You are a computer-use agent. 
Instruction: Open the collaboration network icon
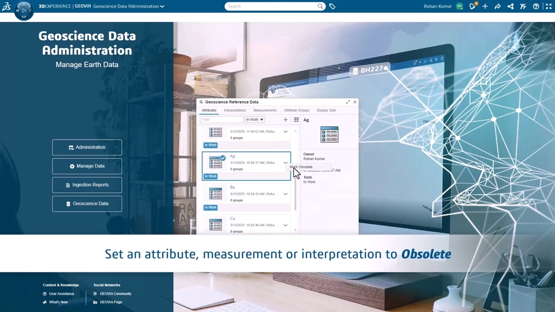(x=510, y=6)
